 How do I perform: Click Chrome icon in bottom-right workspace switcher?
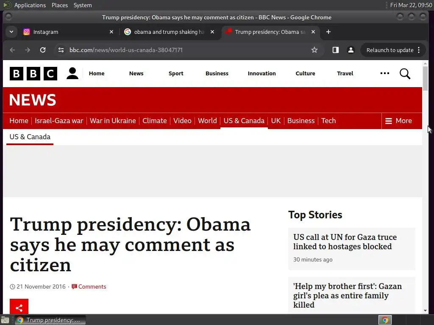tap(385, 320)
